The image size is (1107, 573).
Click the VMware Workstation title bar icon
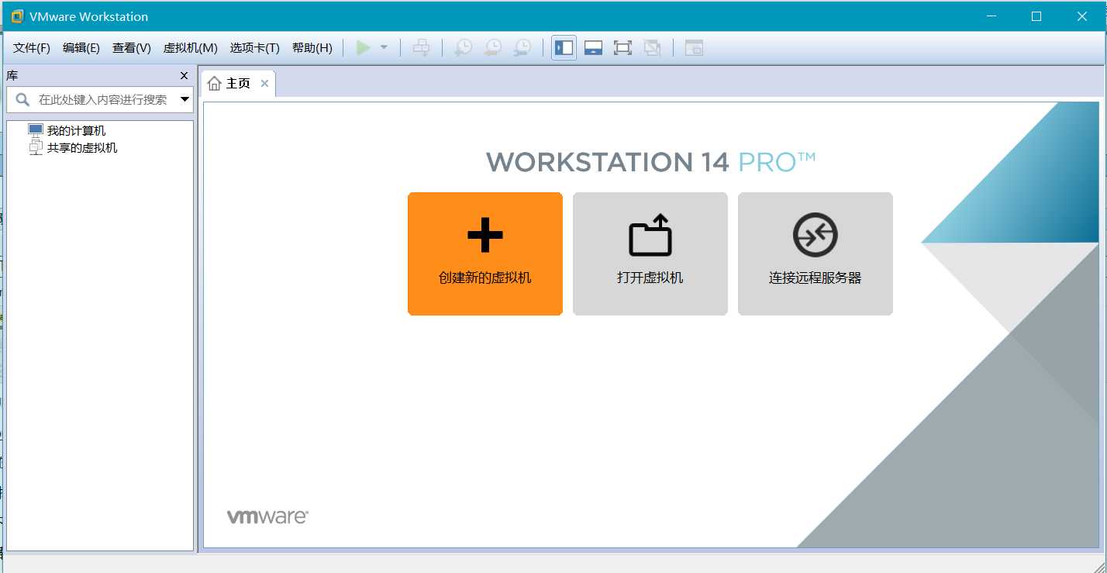click(17, 16)
